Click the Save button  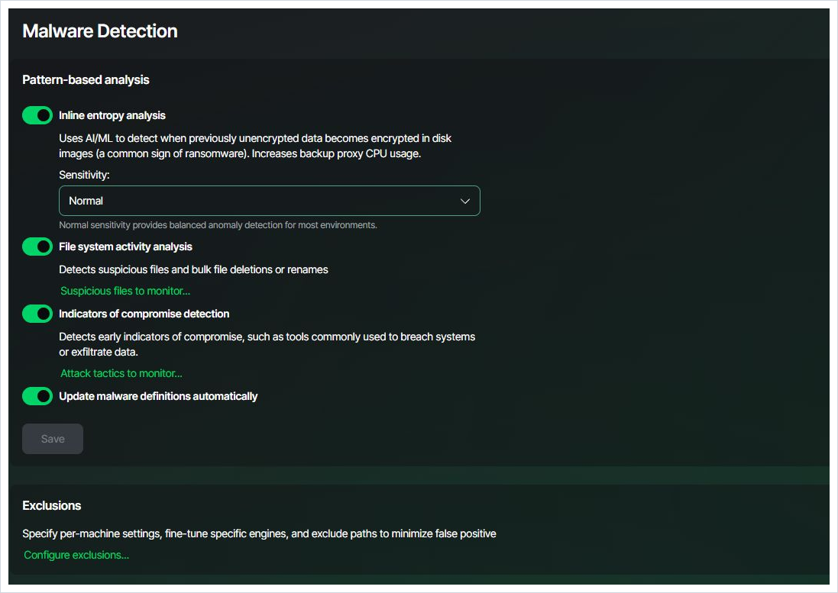(x=53, y=439)
